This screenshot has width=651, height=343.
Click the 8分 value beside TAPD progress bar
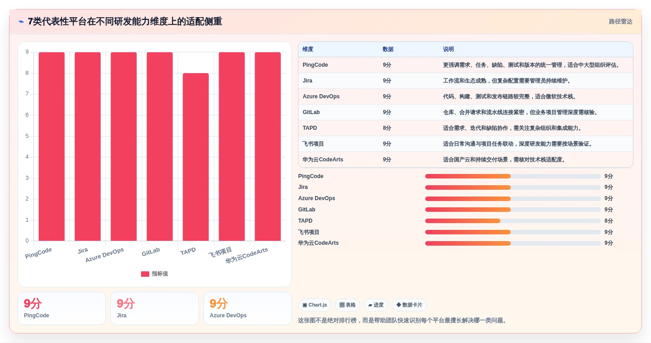pyautogui.click(x=609, y=221)
